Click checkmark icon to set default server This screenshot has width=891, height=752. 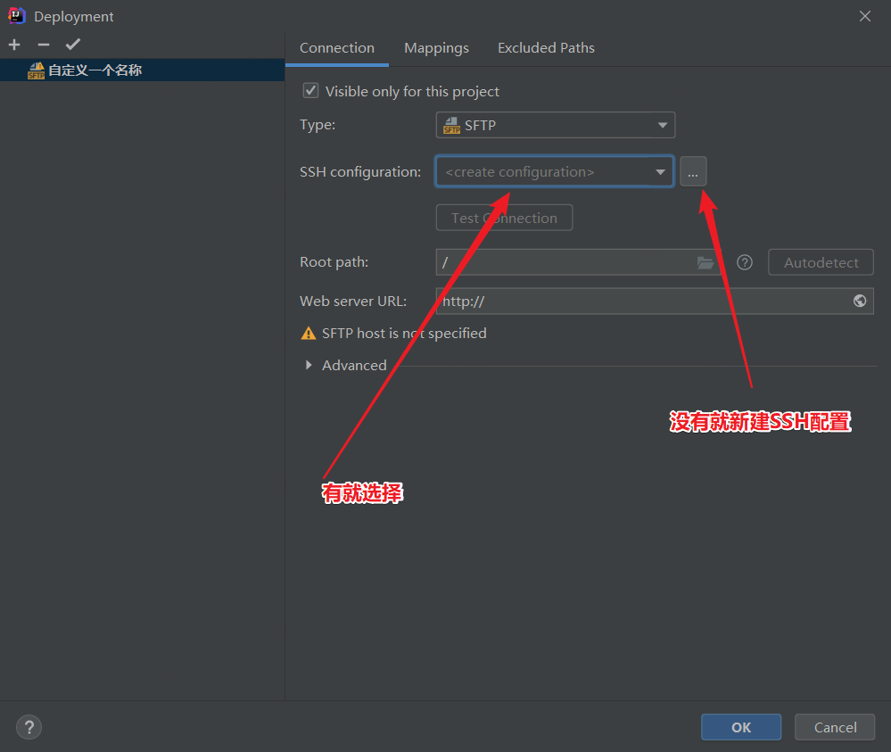click(73, 45)
